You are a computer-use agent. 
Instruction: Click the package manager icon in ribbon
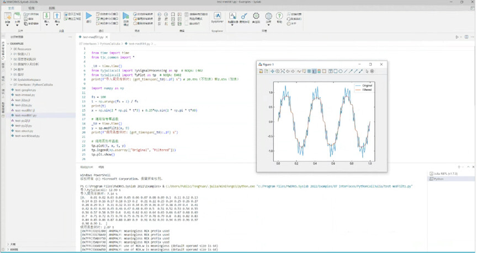(x=233, y=16)
